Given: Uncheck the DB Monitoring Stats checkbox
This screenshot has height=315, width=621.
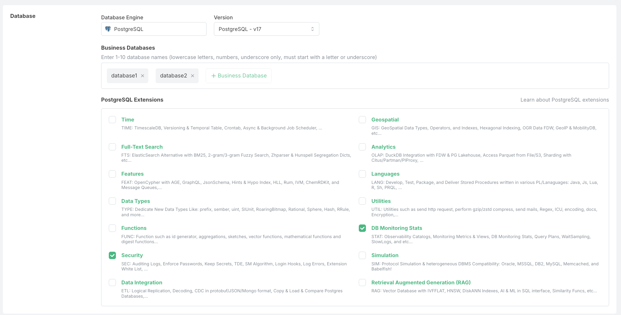Looking at the screenshot, I should tap(362, 228).
